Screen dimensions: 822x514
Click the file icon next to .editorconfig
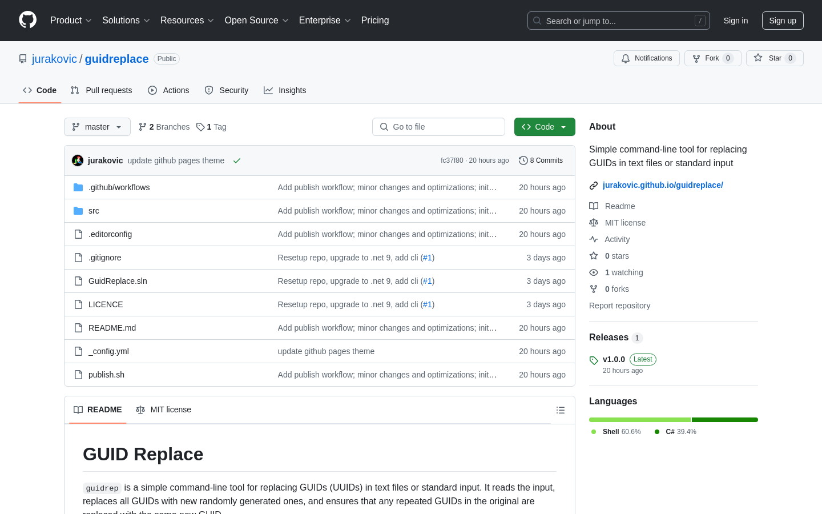(78, 234)
